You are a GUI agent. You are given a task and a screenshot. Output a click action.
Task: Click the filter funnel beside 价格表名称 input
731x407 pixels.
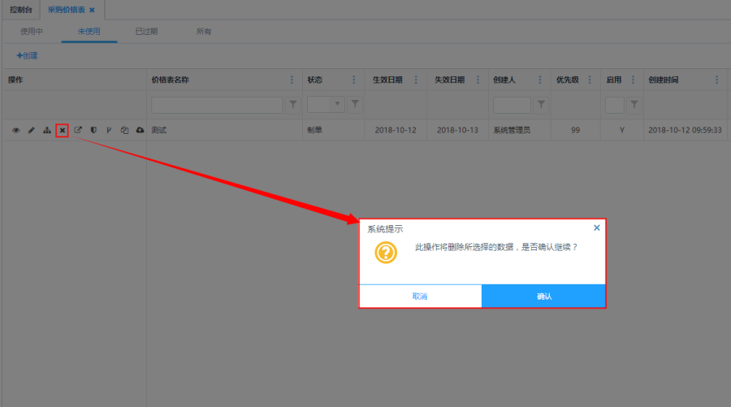coord(293,105)
